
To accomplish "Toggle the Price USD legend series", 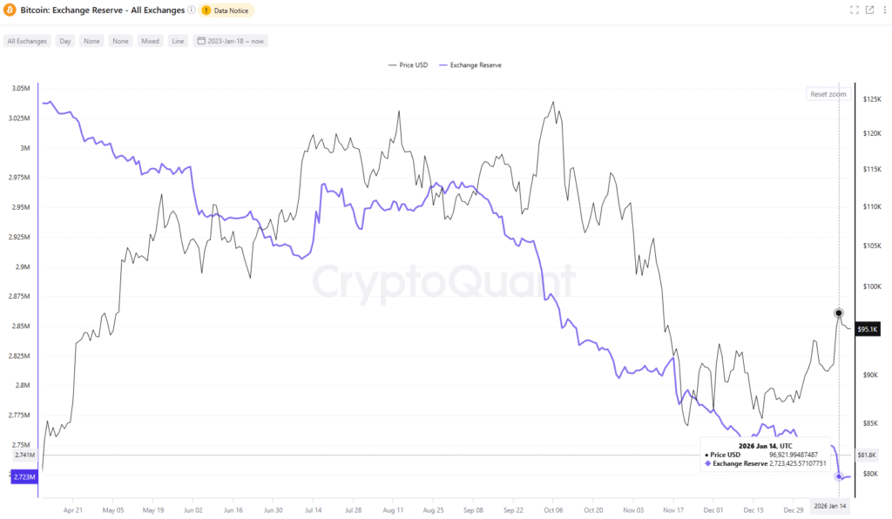I will (x=411, y=65).
